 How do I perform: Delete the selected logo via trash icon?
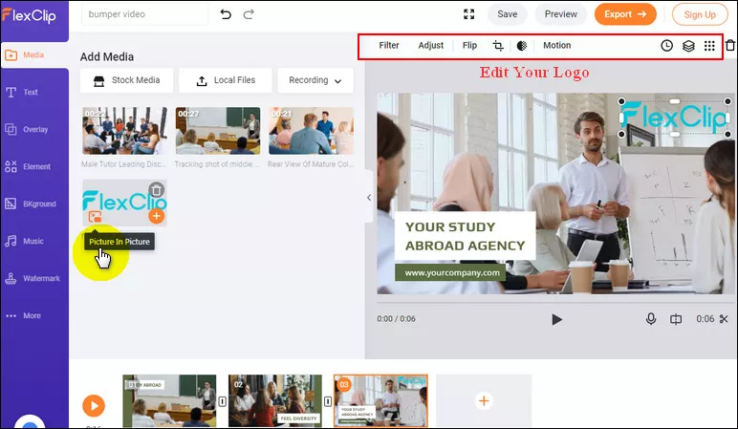(730, 45)
